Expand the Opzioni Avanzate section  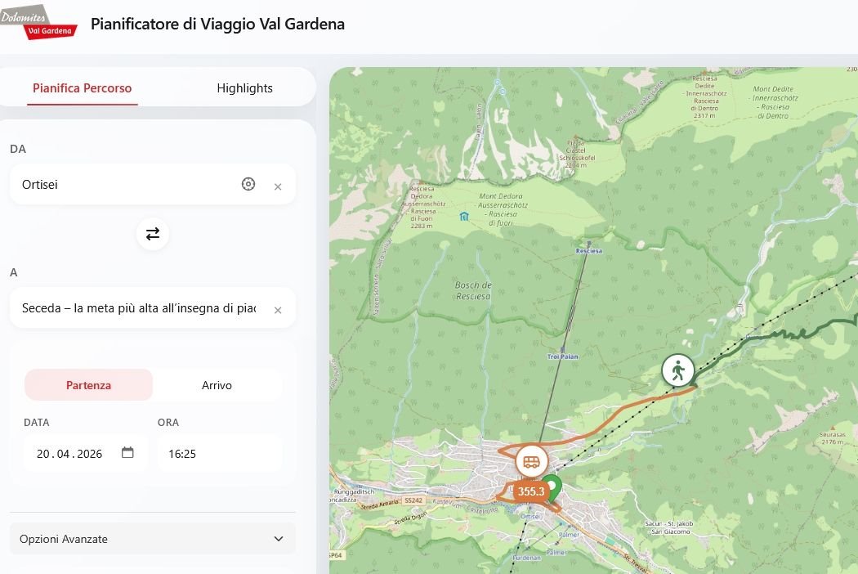pos(153,538)
